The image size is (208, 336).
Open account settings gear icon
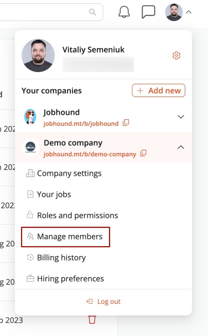[176, 55]
